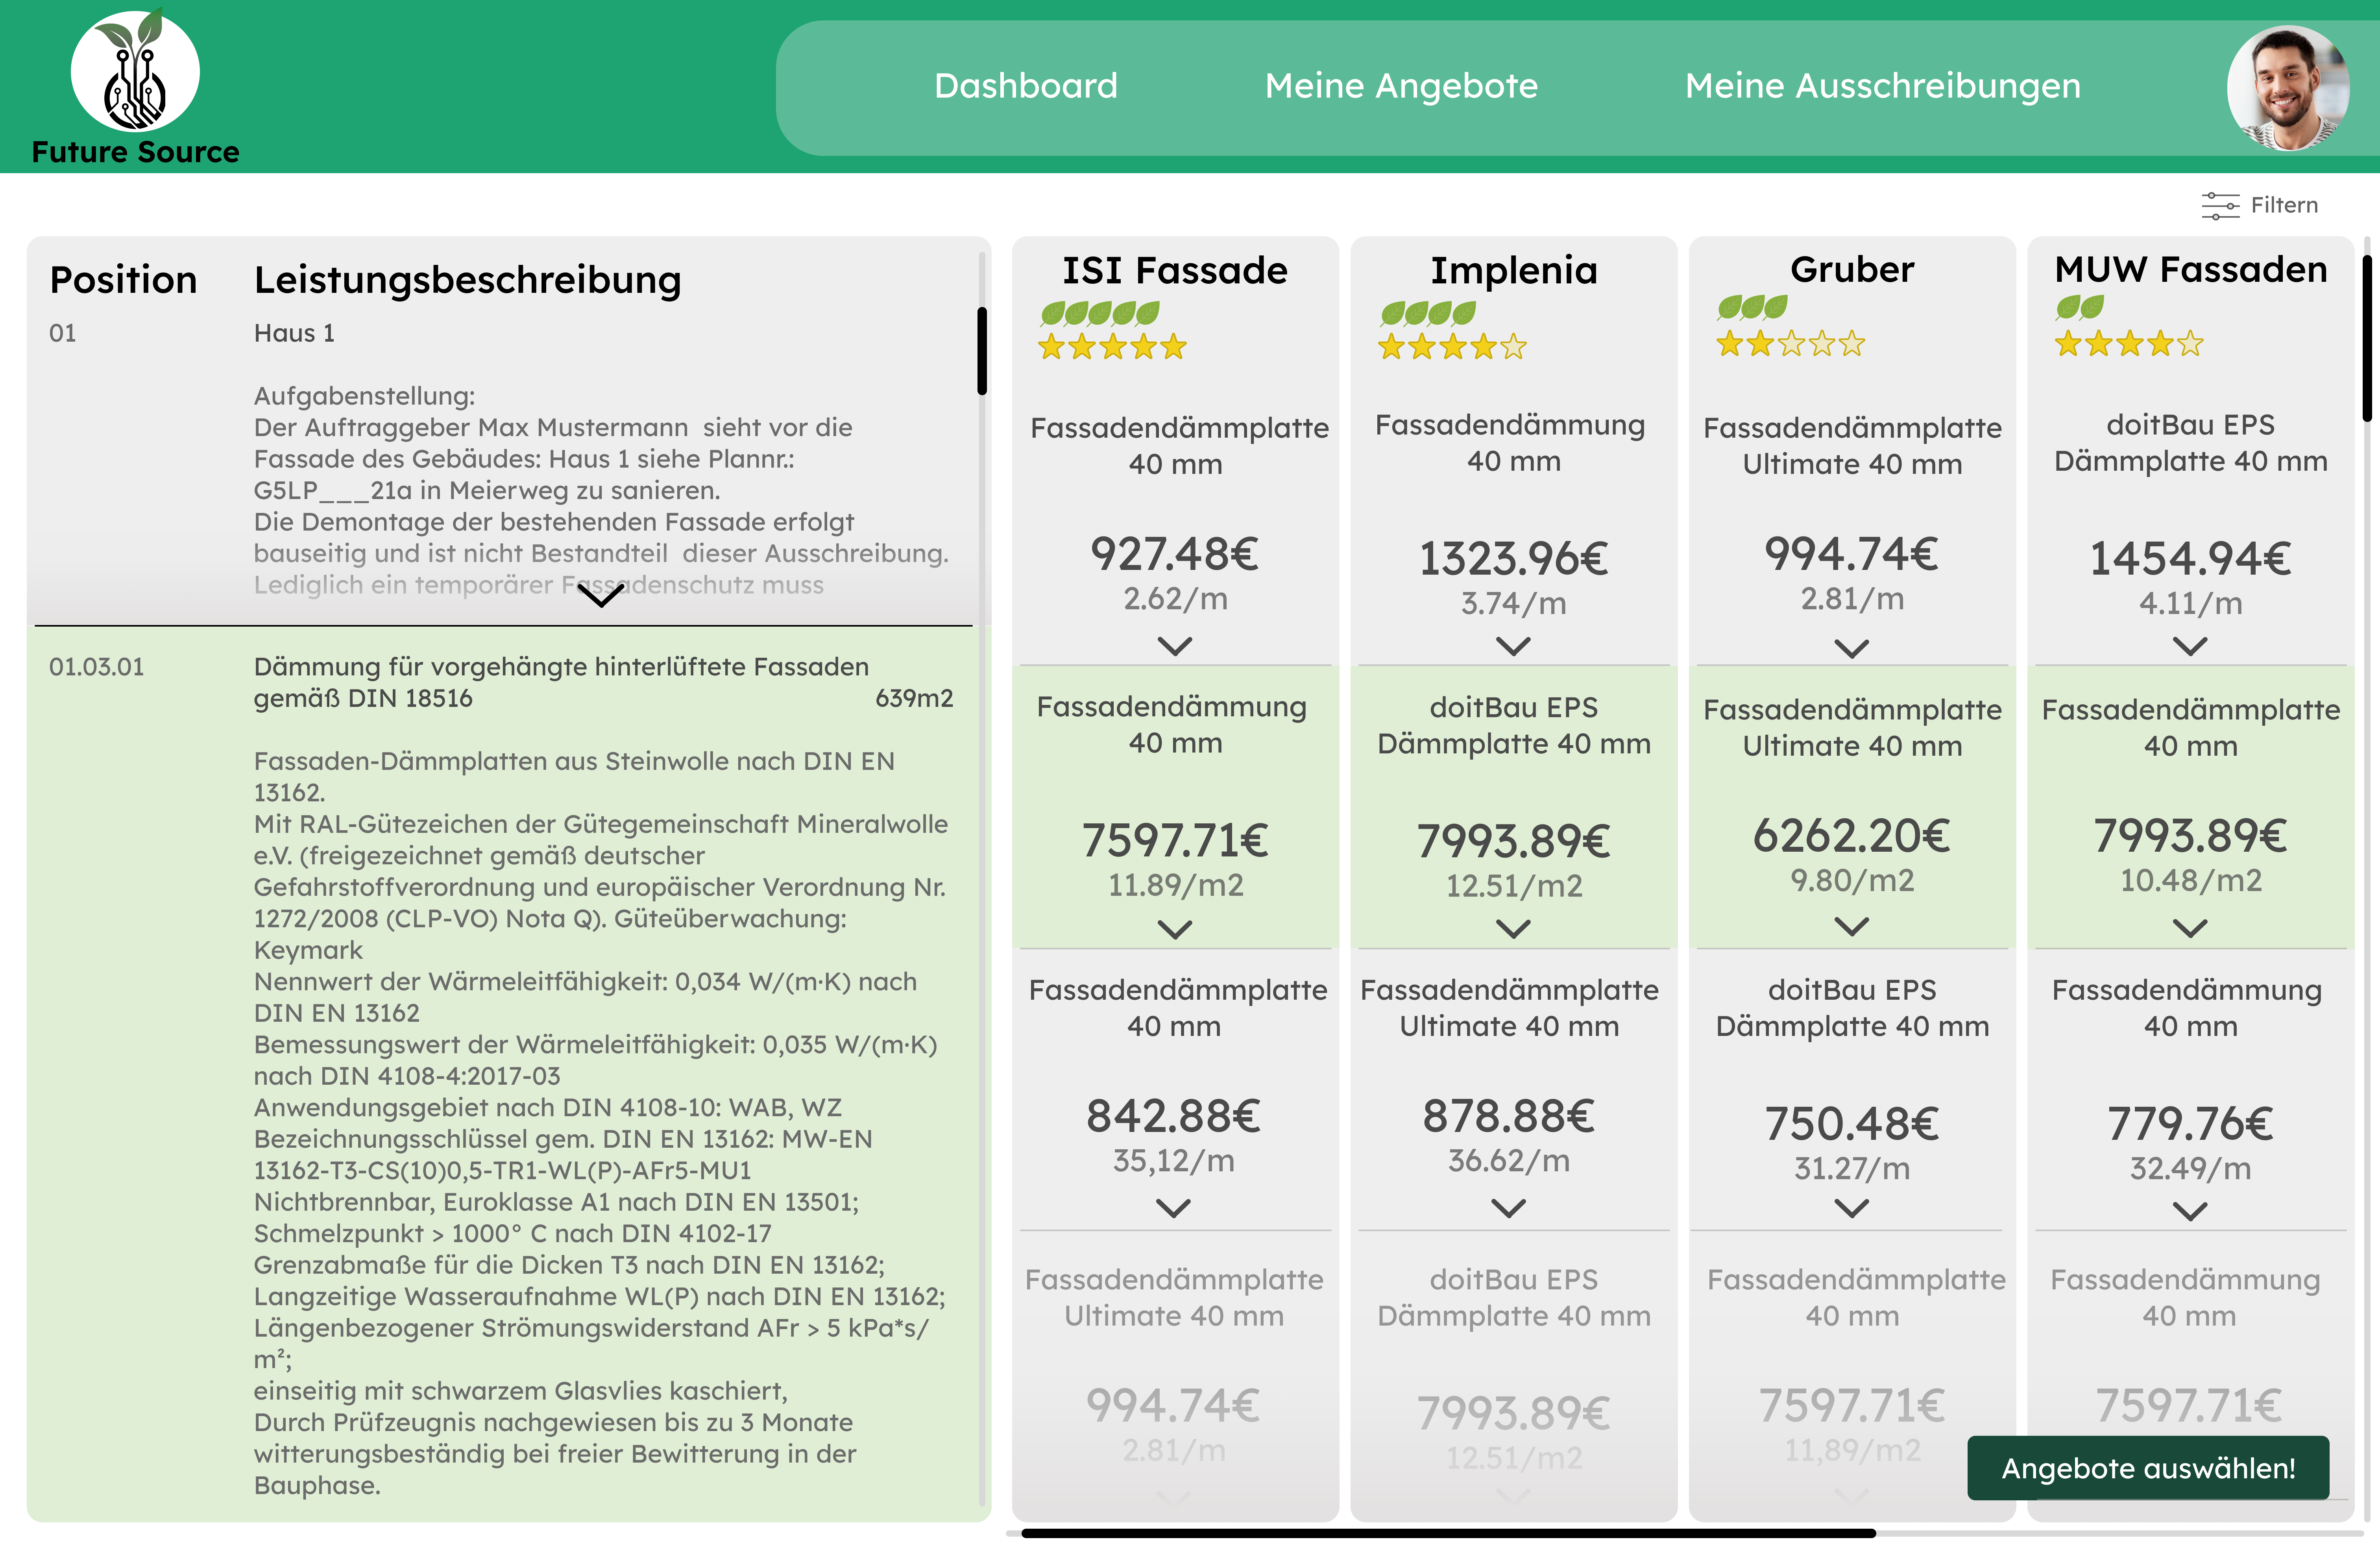Select Gruber 6262.20€ price
Image resolution: width=2380 pixels, height=1546 pixels.
tap(1852, 836)
